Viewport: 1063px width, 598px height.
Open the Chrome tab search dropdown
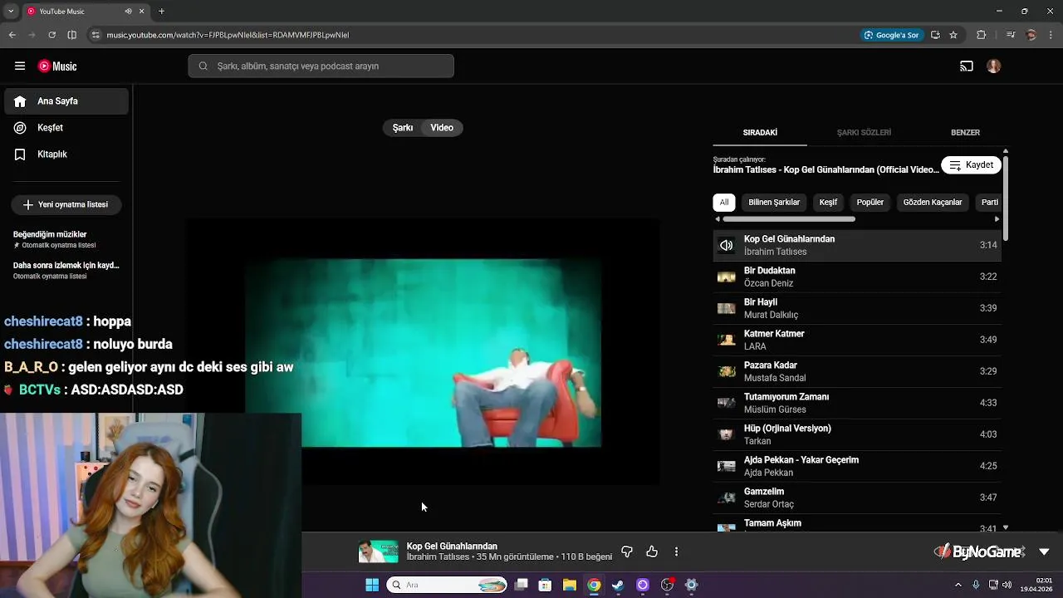coord(12,12)
